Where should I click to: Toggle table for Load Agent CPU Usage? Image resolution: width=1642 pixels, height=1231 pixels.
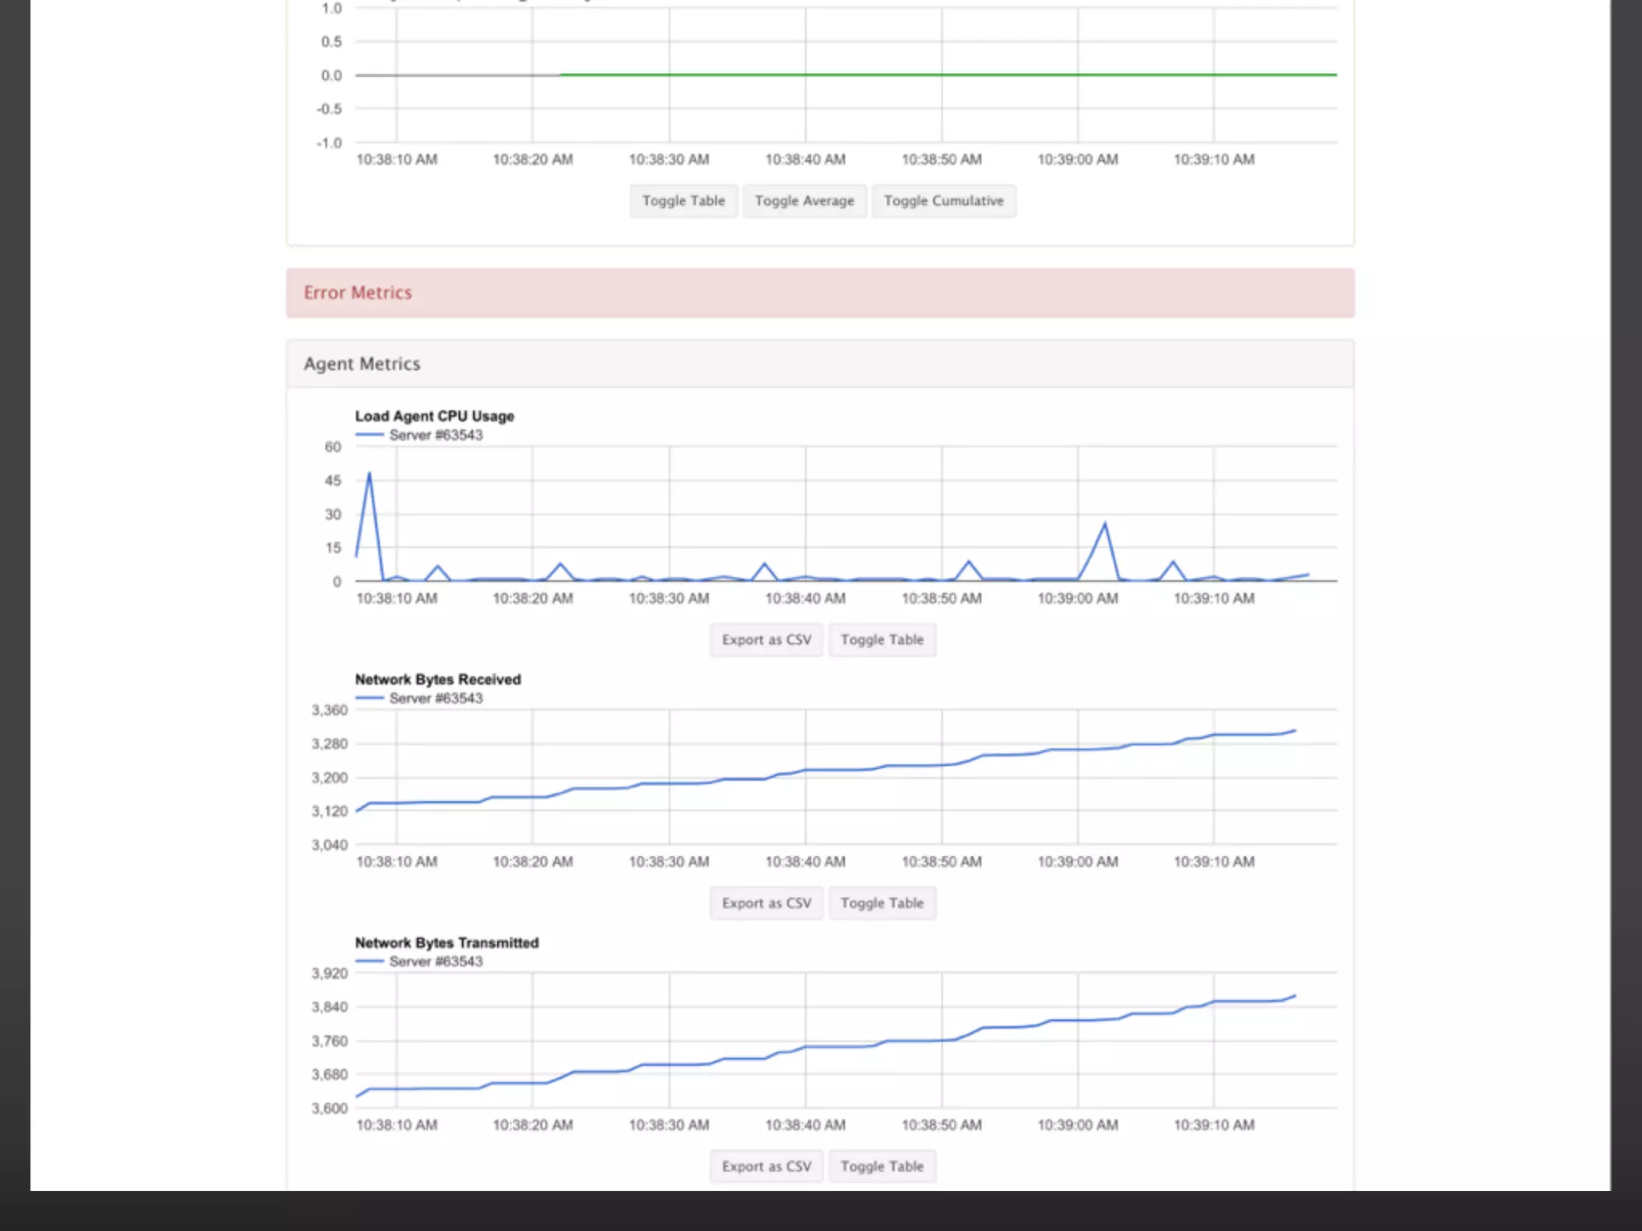pyautogui.click(x=881, y=640)
